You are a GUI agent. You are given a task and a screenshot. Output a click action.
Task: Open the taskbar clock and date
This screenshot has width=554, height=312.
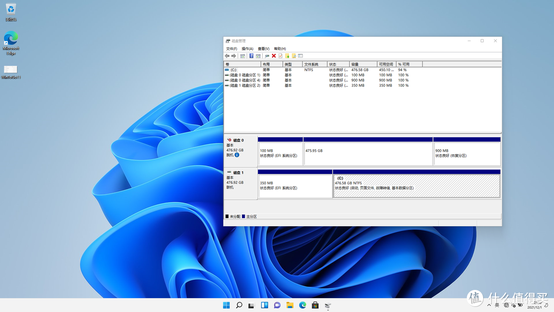535,305
